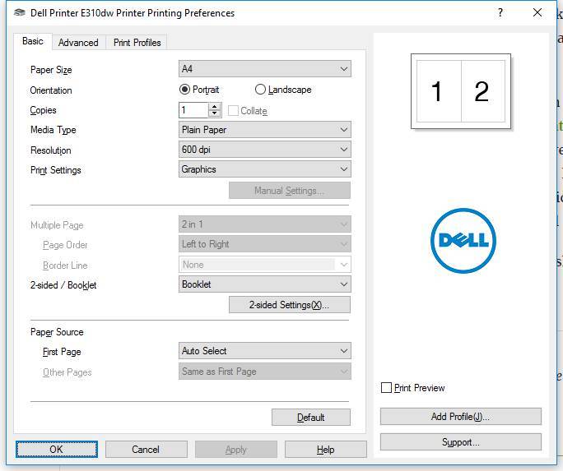Viewport: 563px width, 471px height.
Task: Enable the Print Preview checkbox
Action: 386,387
